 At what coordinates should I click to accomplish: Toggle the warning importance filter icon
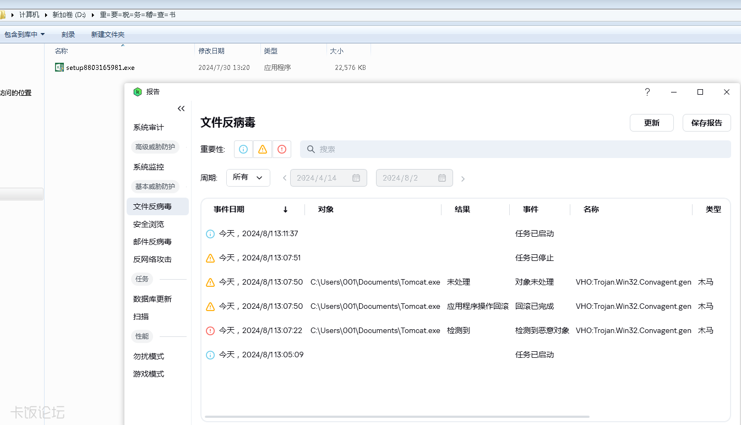click(x=263, y=149)
